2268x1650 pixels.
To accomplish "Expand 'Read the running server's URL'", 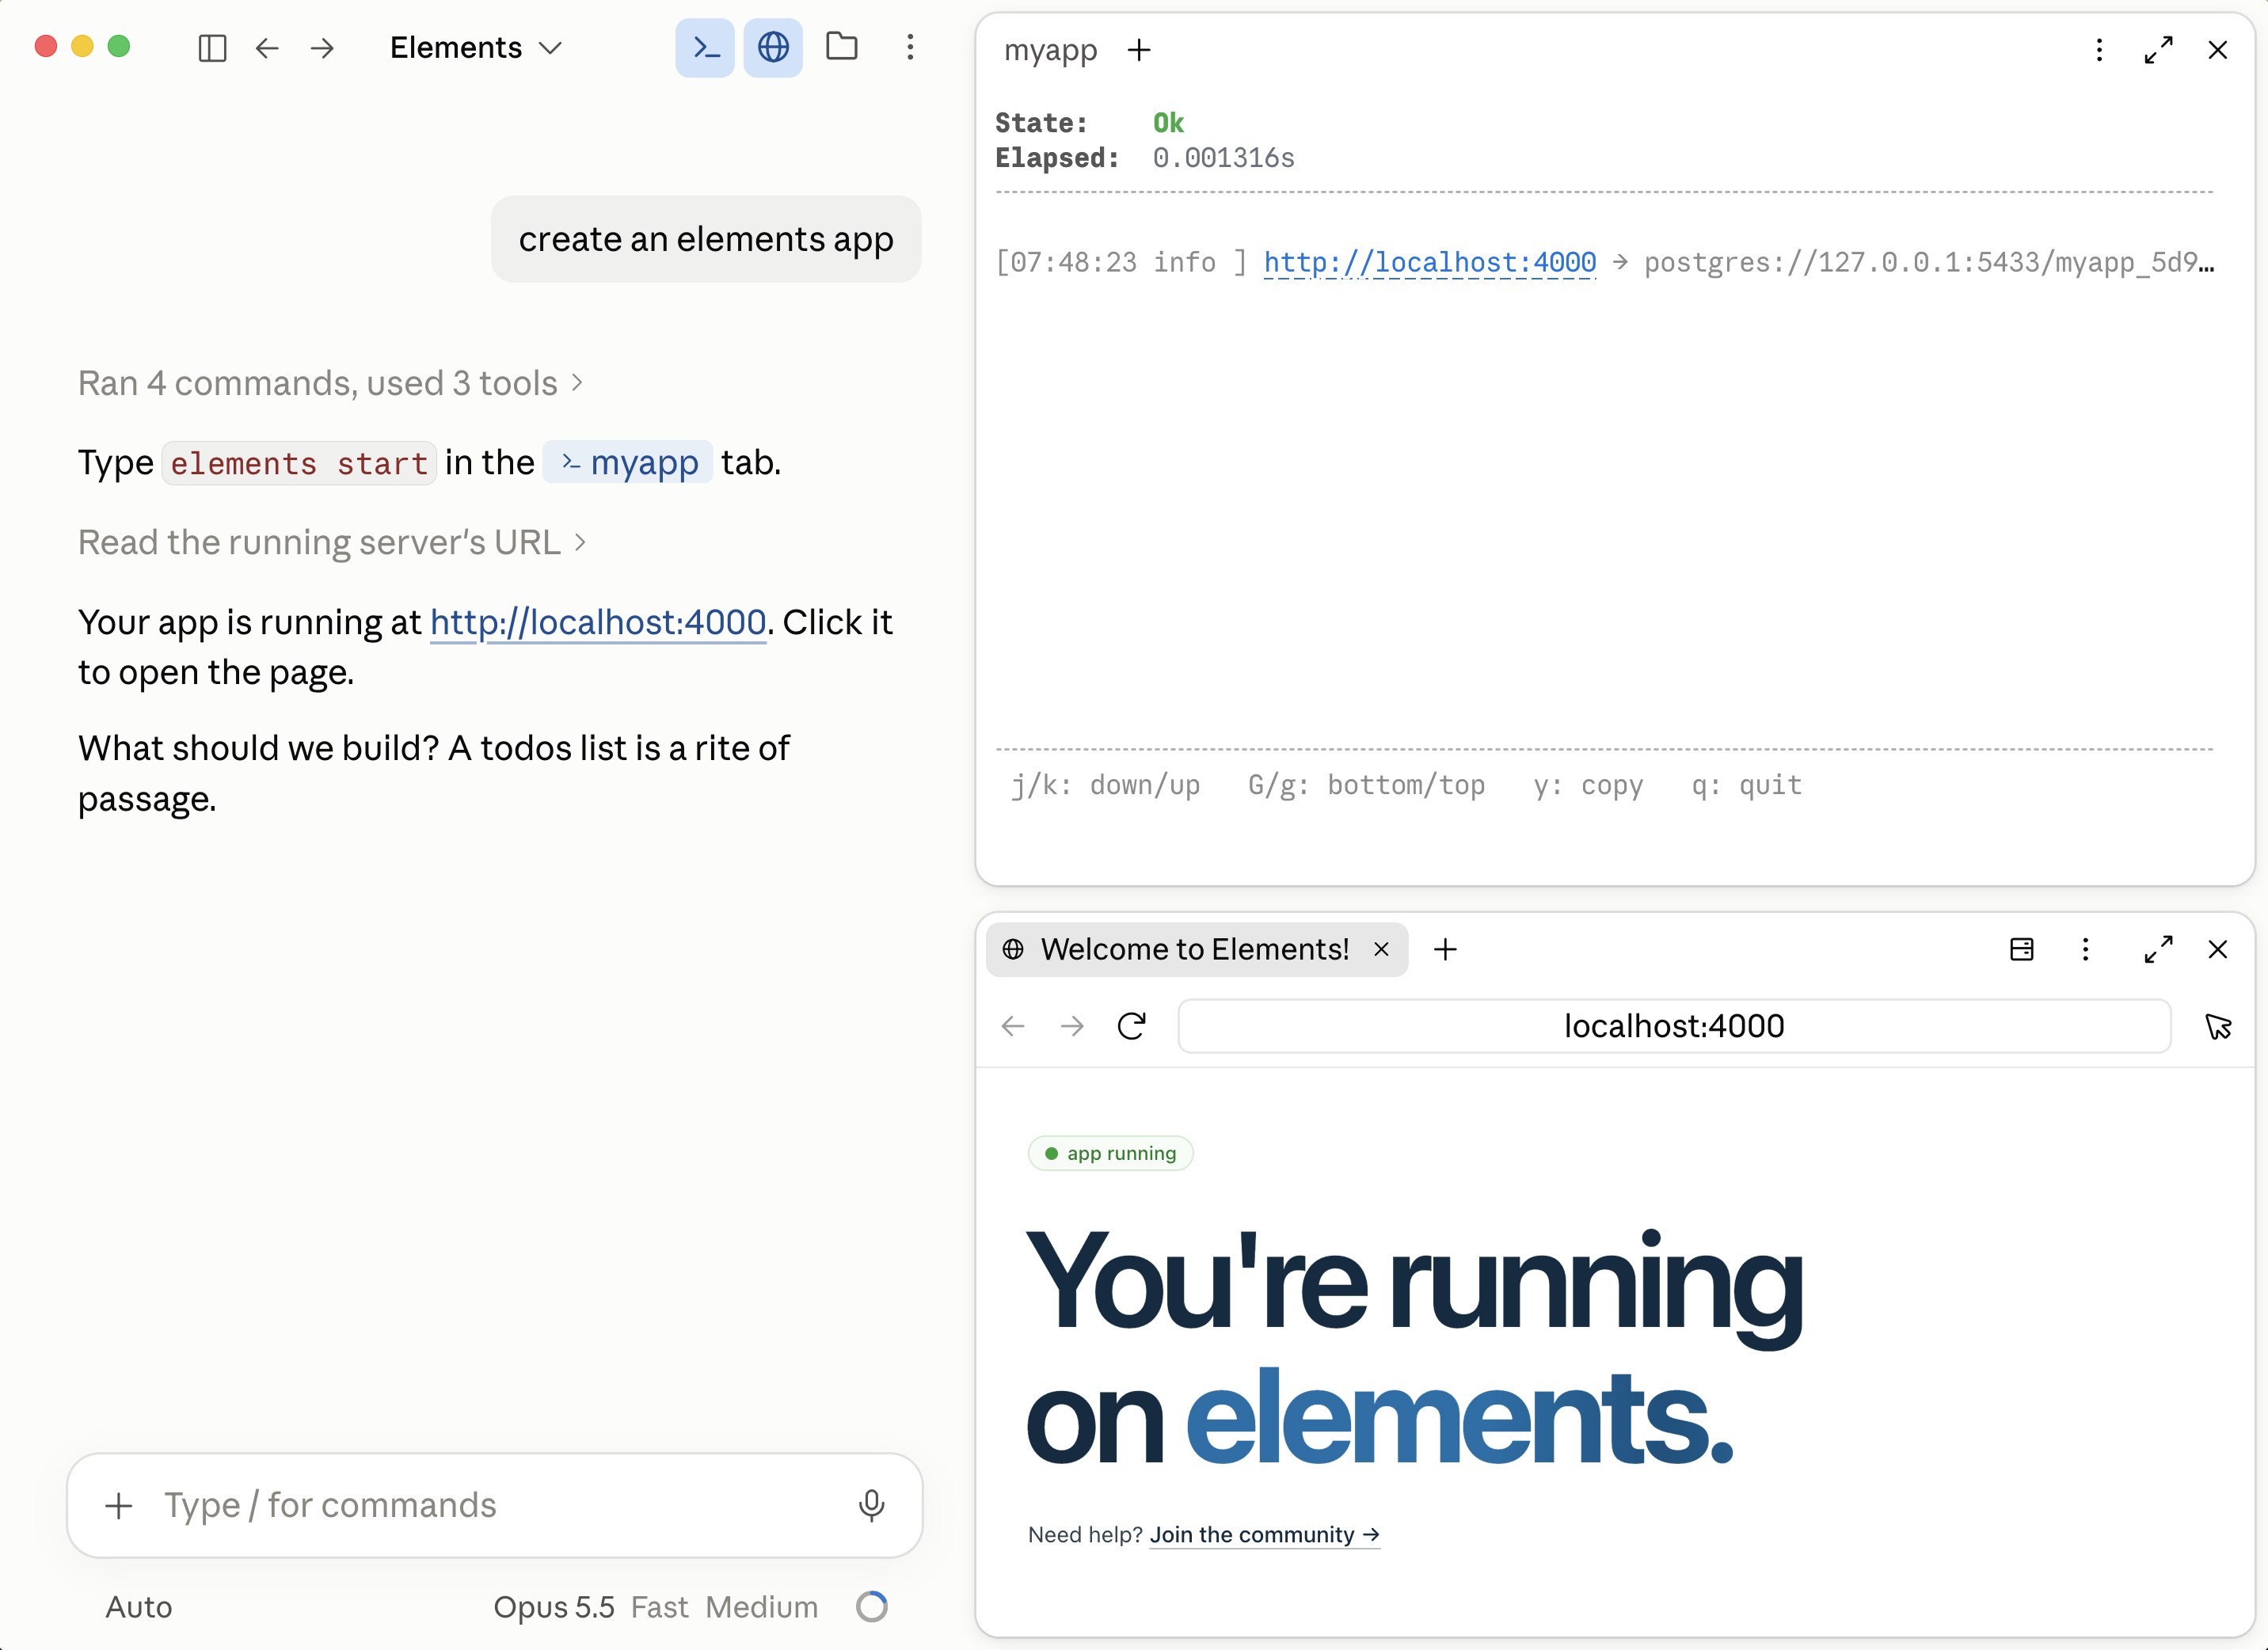I will (332, 542).
